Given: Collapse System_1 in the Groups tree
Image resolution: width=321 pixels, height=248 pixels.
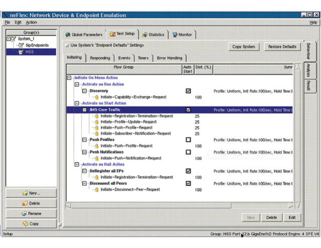Looking at the screenshot, I should click(x=9, y=38).
